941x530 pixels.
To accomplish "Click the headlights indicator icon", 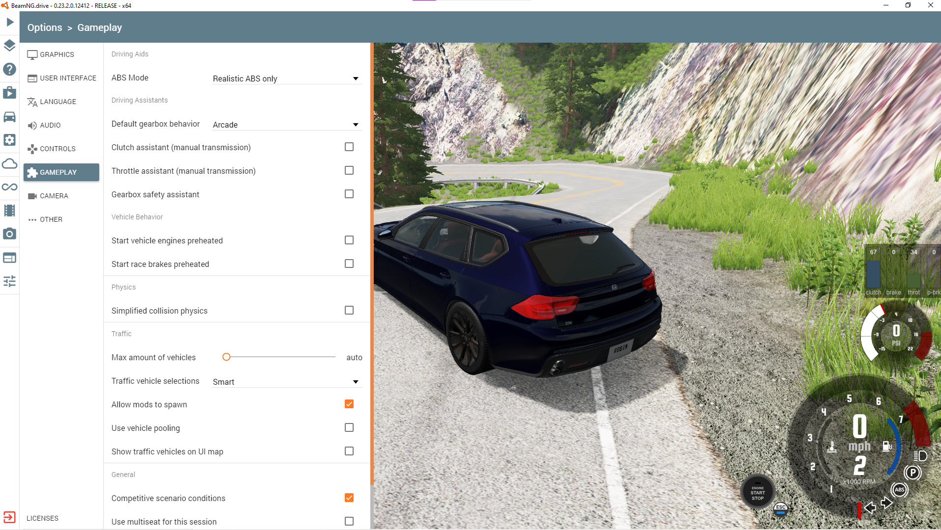I will point(920,456).
